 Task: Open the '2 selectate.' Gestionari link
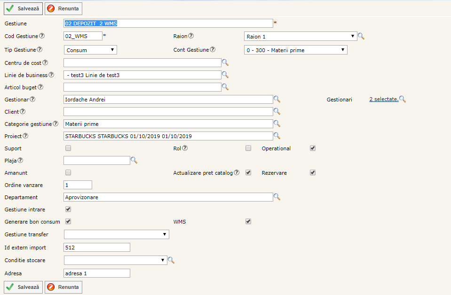(384, 99)
